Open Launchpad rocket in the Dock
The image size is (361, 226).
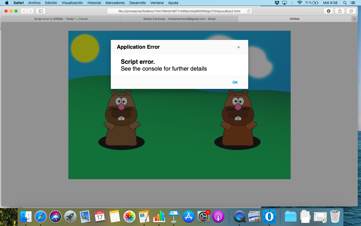pyautogui.click(x=70, y=216)
